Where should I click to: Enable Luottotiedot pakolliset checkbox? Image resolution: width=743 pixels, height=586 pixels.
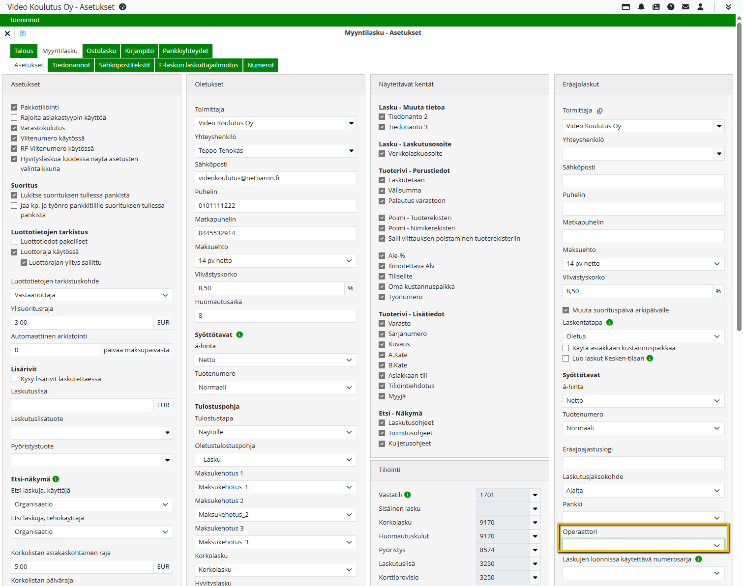click(x=14, y=242)
